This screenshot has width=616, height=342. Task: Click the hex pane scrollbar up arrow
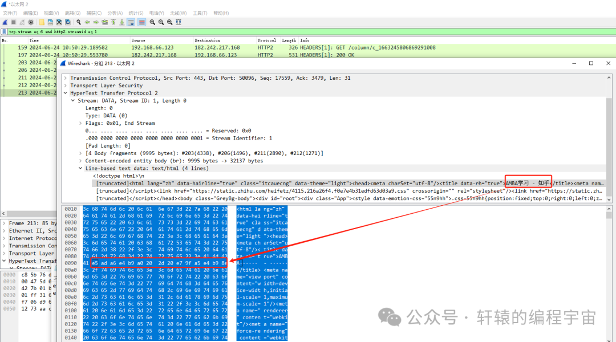tap(609, 209)
